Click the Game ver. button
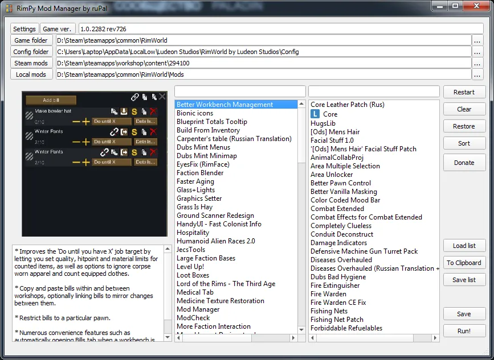The height and width of the screenshot is (360, 494). (x=58, y=29)
